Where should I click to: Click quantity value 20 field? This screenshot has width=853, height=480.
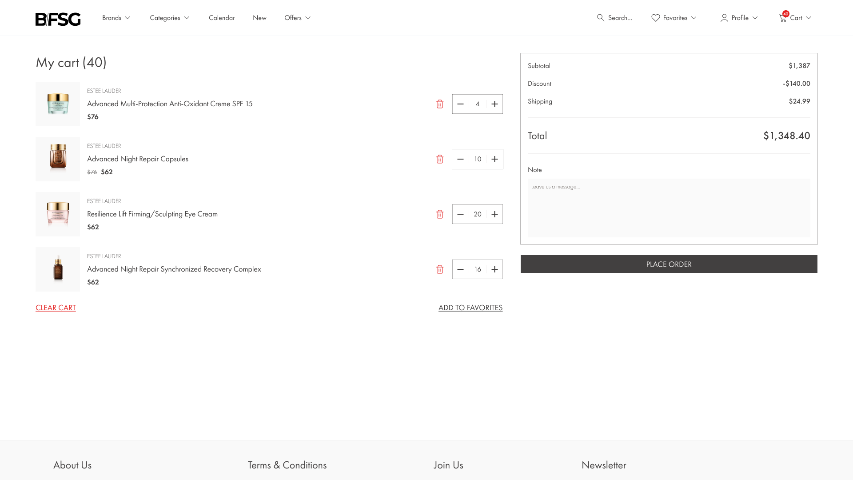[x=478, y=214]
